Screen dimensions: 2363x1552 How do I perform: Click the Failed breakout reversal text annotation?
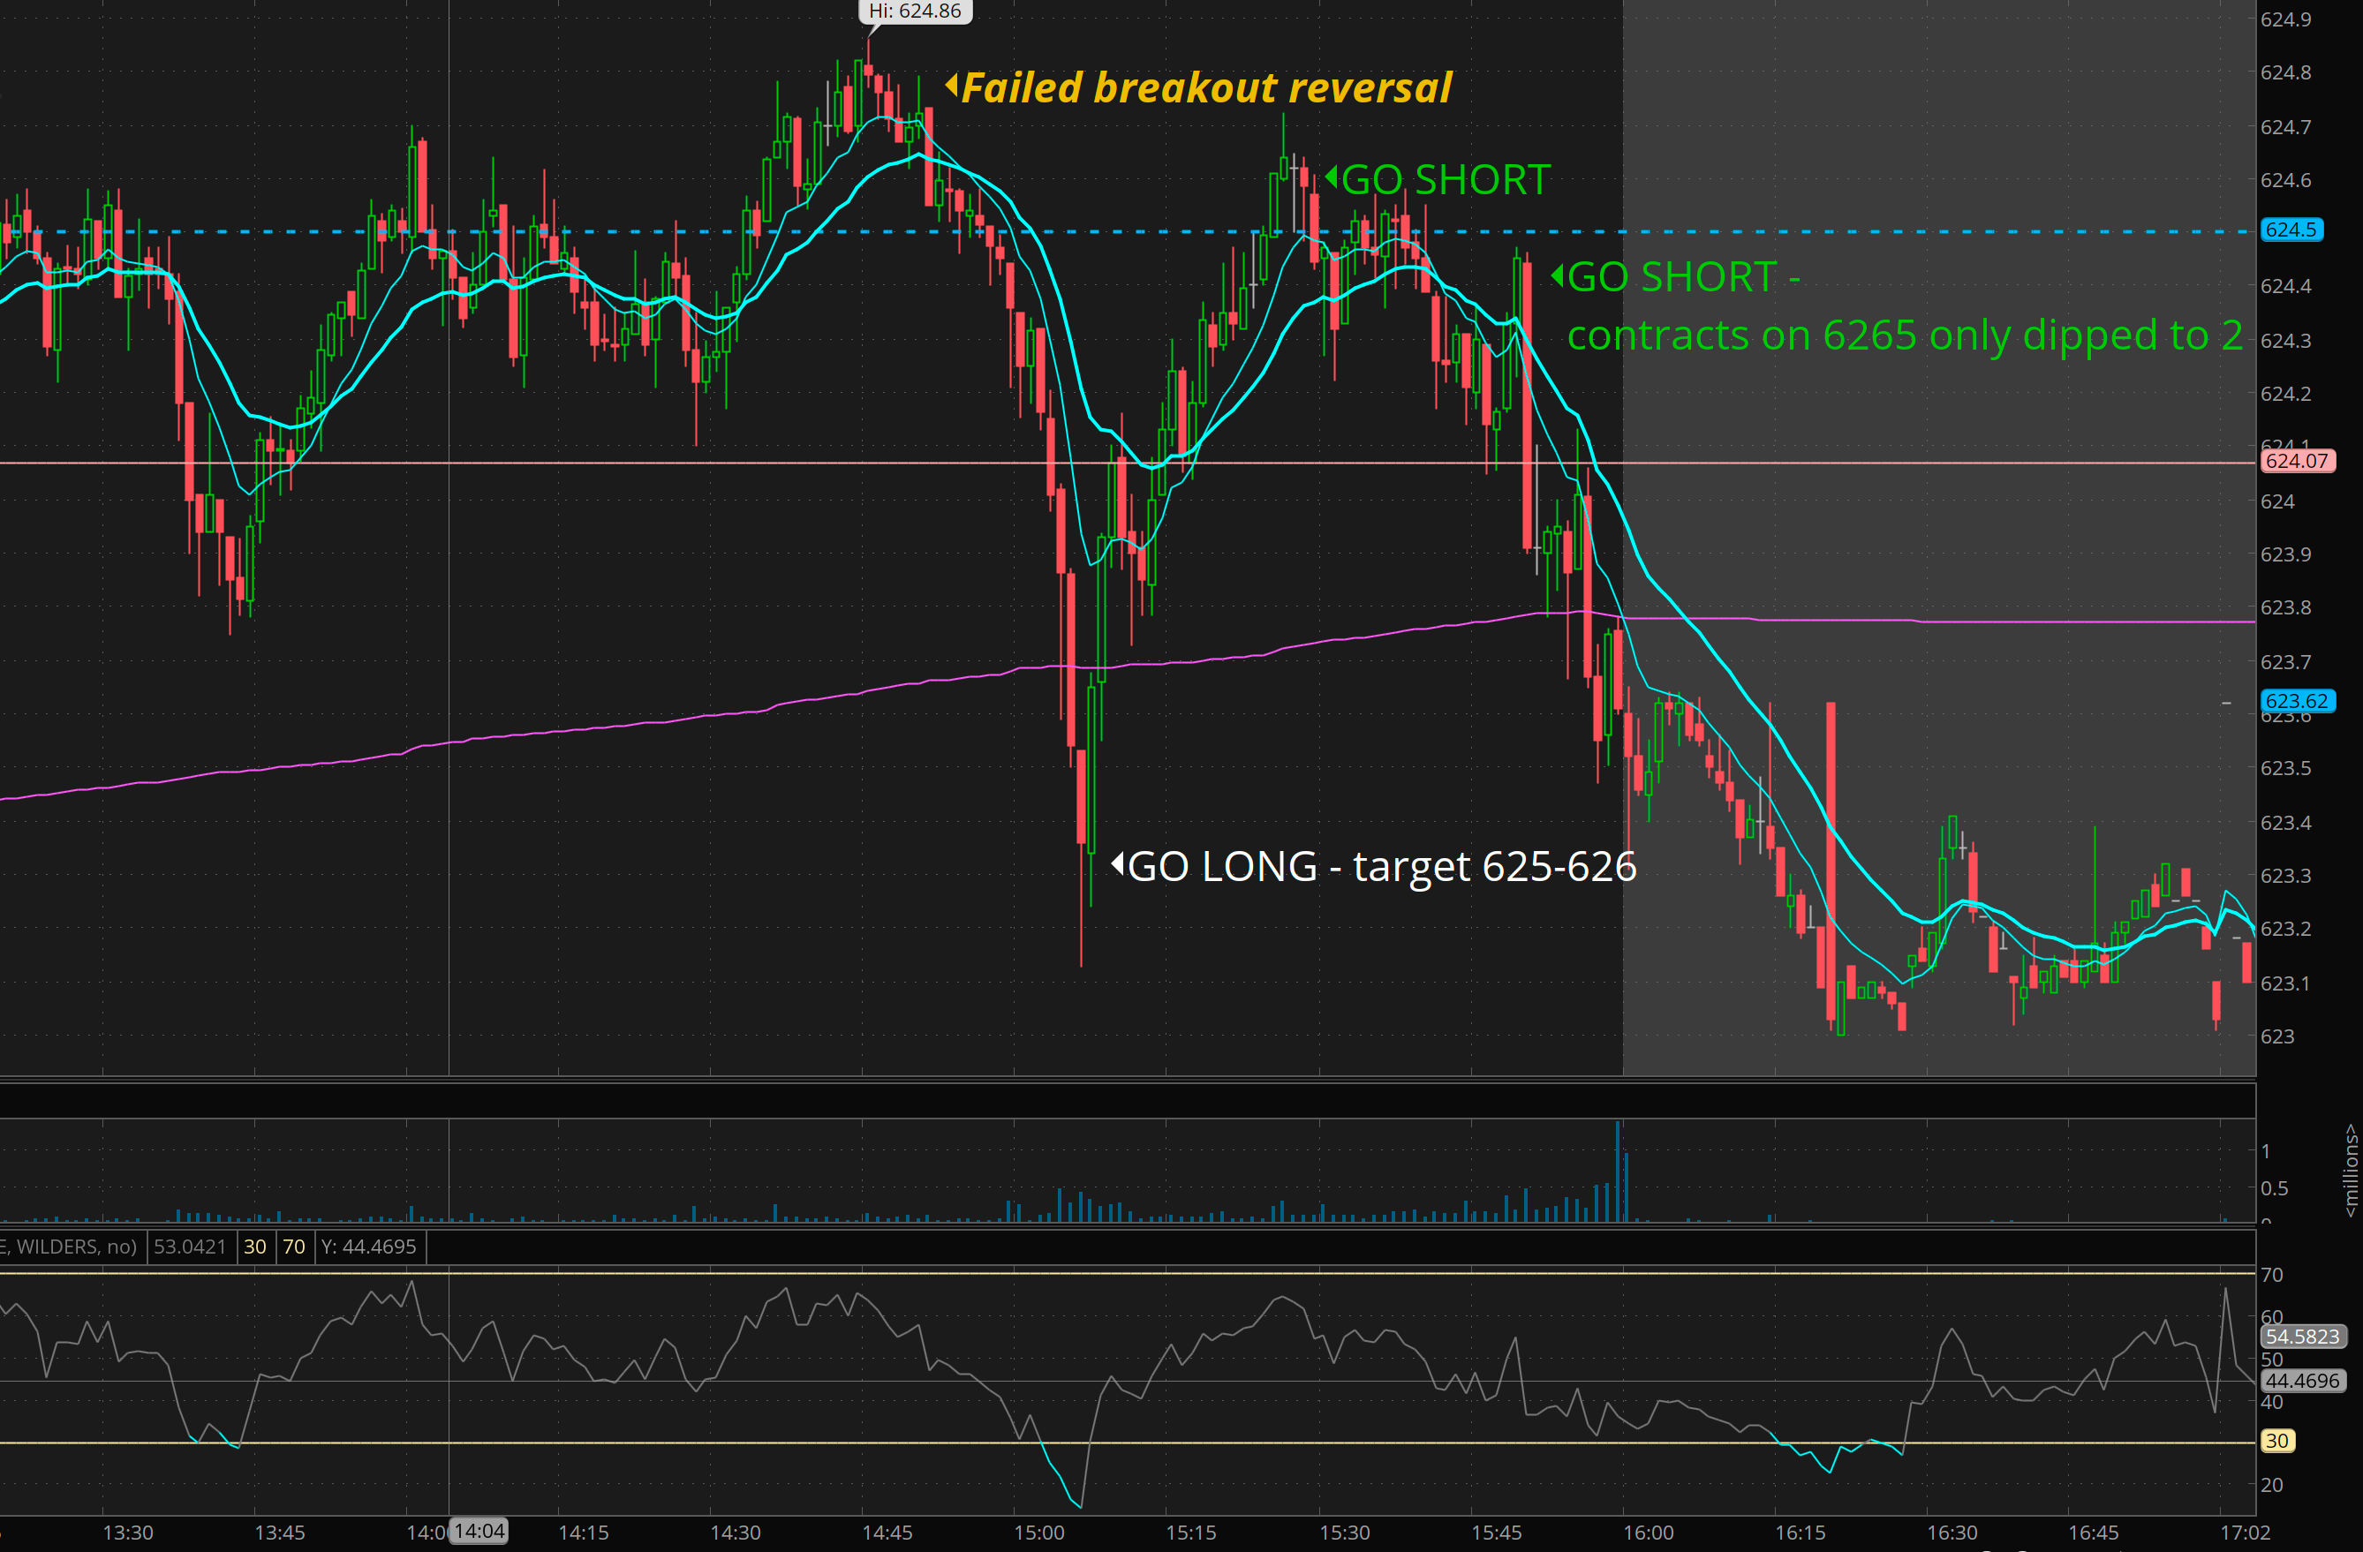(1205, 87)
